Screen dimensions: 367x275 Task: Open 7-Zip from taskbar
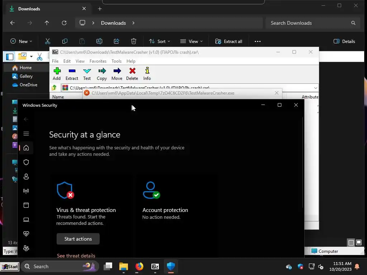155,266
